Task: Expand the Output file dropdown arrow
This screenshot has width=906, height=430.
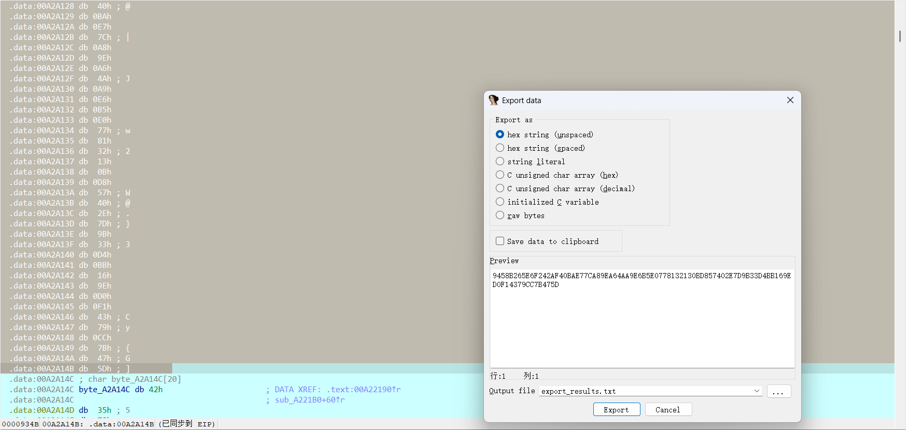Action: pos(757,391)
